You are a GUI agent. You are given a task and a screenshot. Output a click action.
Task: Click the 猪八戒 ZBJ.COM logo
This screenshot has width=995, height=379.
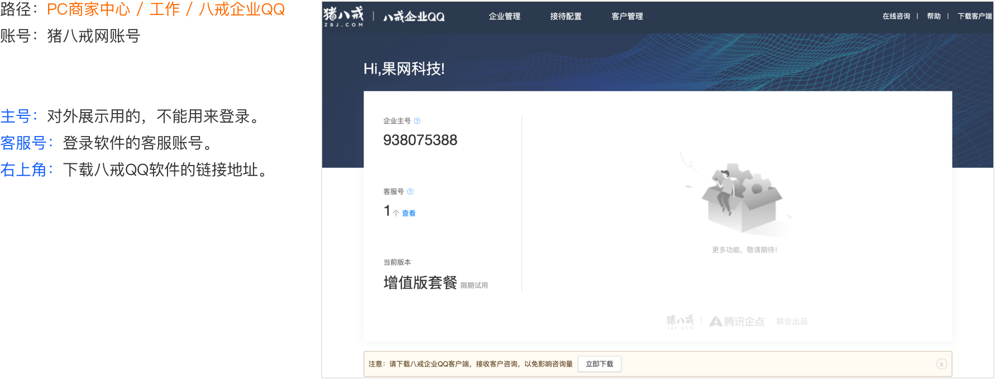(x=343, y=16)
